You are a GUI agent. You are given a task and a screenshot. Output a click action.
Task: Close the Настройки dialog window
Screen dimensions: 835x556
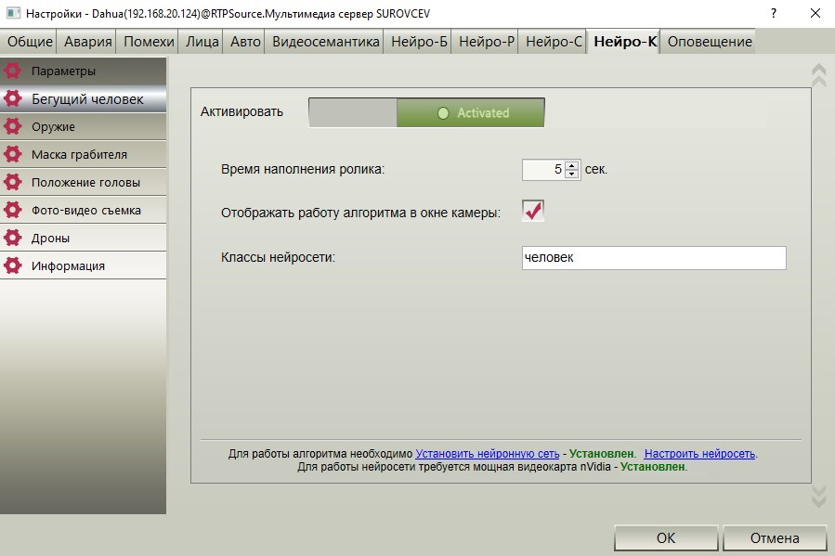coord(815,13)
